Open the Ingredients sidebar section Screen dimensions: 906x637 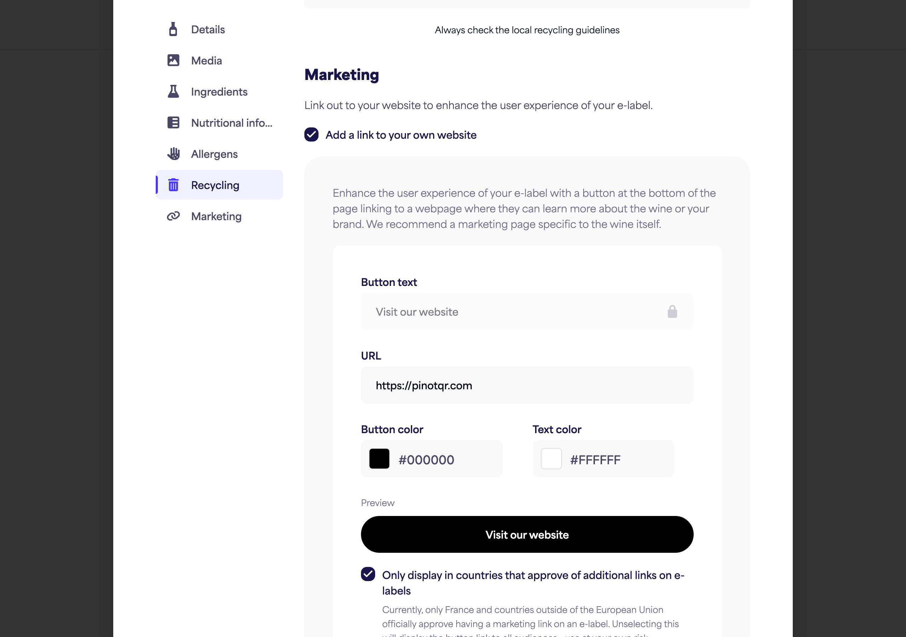coord(219,92)
